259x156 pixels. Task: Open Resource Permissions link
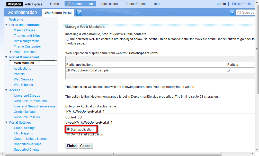[30, 101]
